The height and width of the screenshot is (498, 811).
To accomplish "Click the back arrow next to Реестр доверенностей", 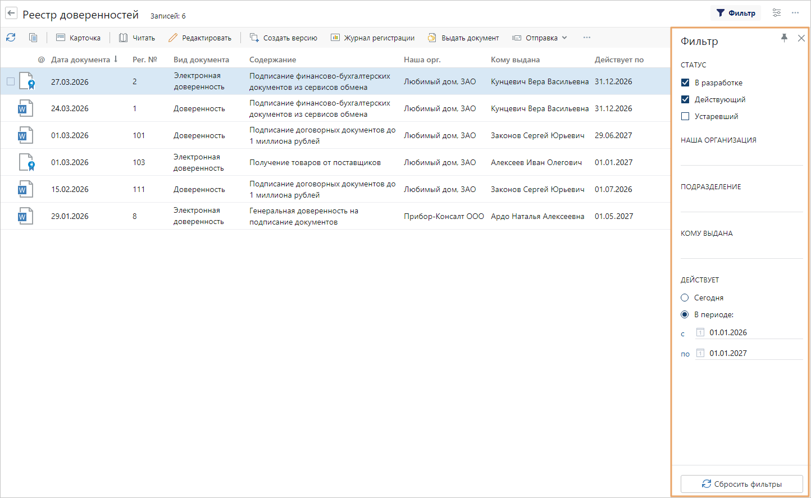I will [x=11, y=13].
